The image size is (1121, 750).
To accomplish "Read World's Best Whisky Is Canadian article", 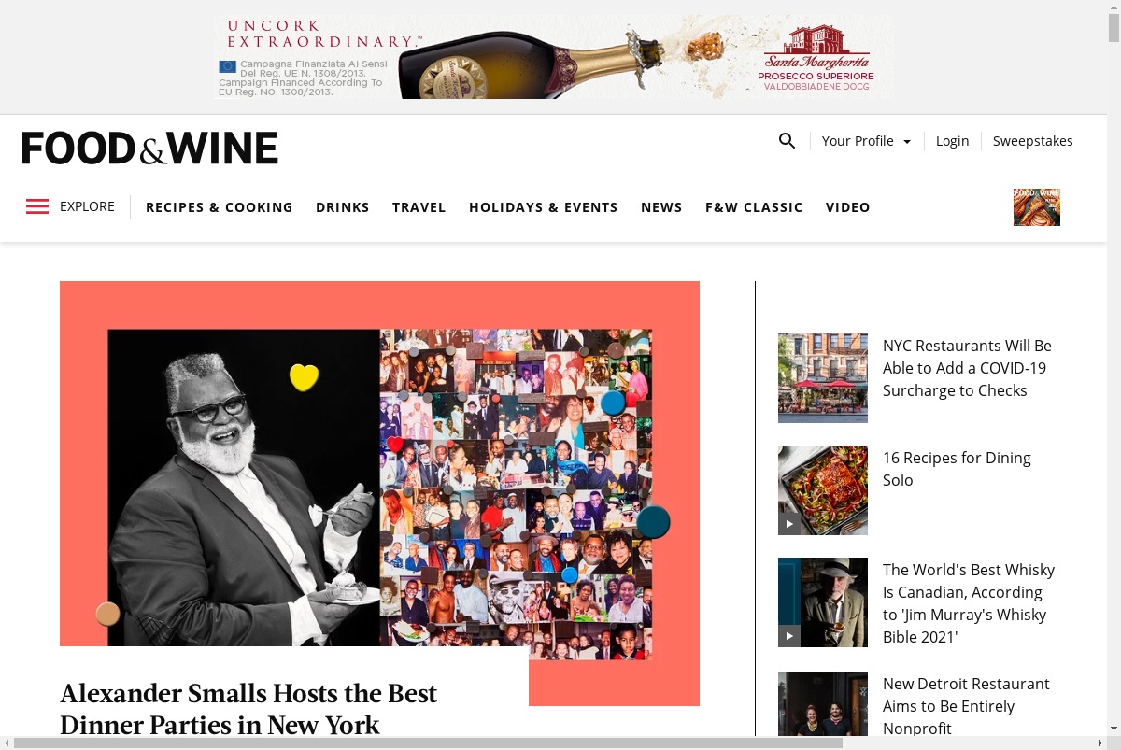I will tap(969, 603).
